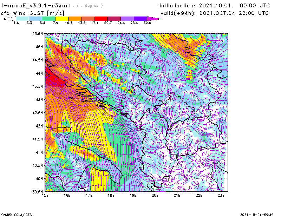Click the grey '( . x . degree )' text
This screenshot has width=281, height=217.
(86, 6)
